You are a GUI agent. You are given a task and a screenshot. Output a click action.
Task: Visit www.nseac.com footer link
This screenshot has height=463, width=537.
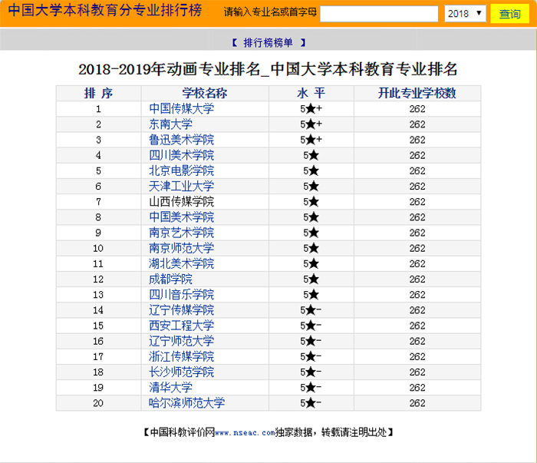[244, 433]
